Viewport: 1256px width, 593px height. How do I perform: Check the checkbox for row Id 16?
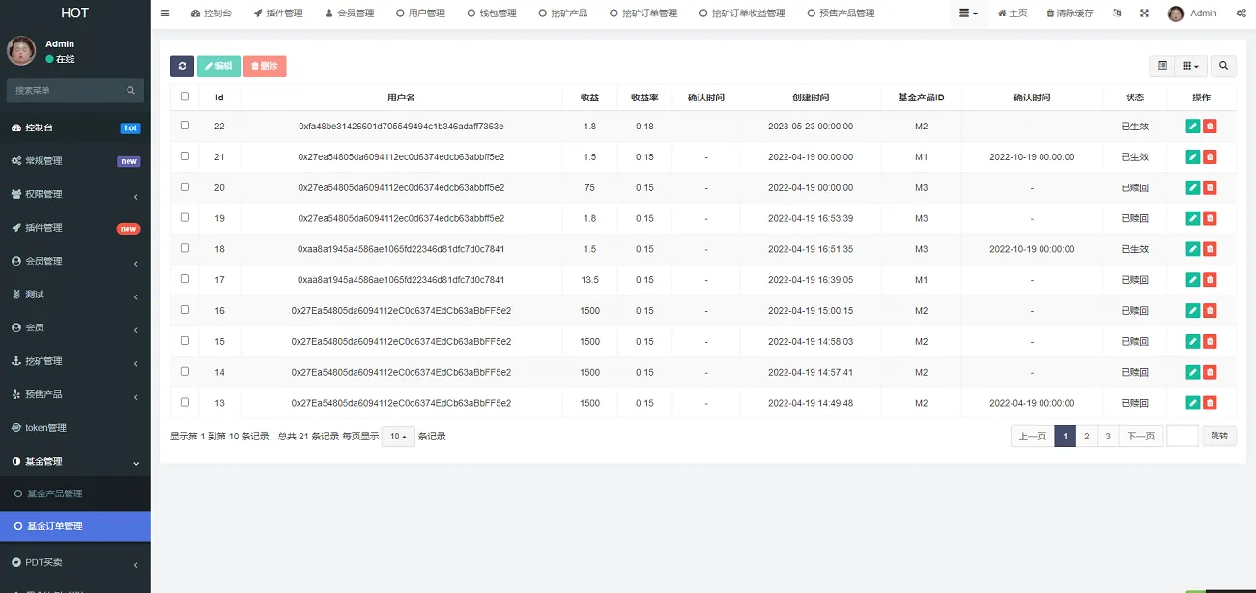click(x=184, y=310)
